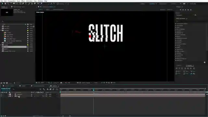
Task: Toggle Motion Blur for the timeline
Action: click(x=53, y=89)
